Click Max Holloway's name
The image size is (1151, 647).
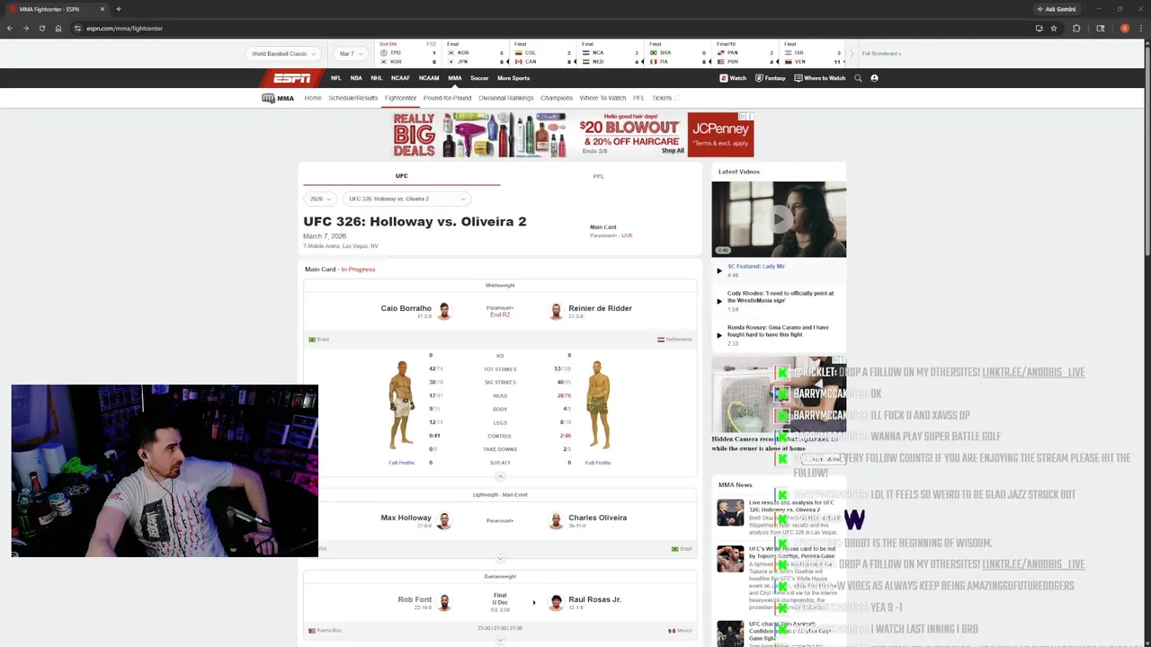(x=406, y=518)
